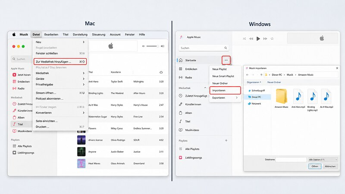Open the Organisieren dropdown in import dialog
The width and height of the screenshot is (345, 194).
[x=254, y=82]
